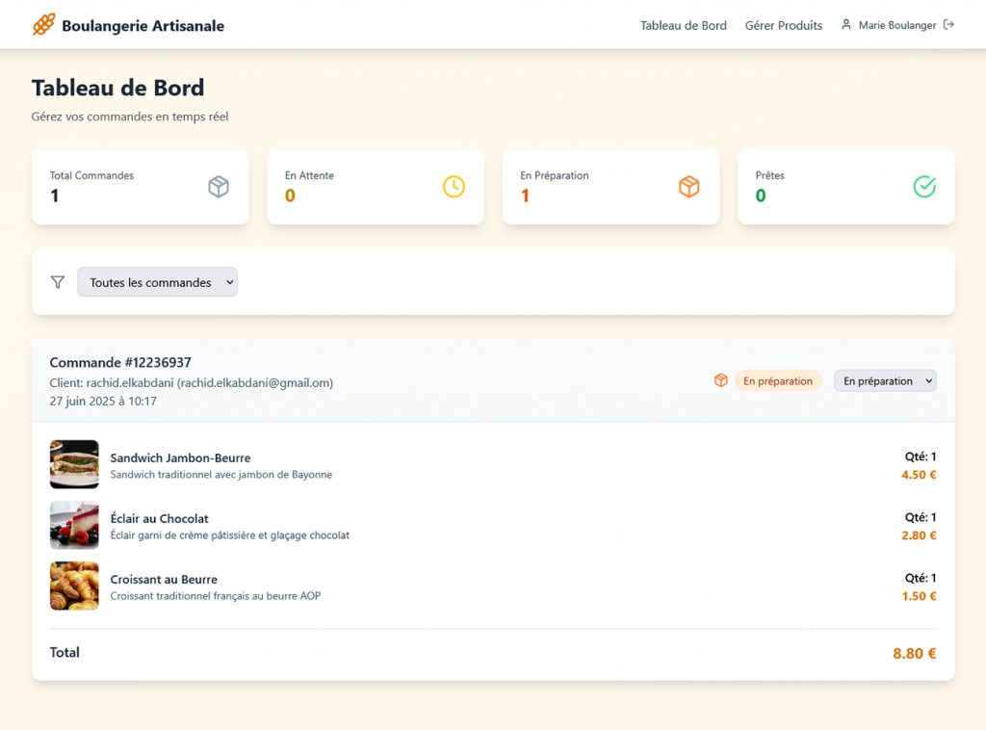Image resolution: width=986 pixels, height=730 pixels.
Task: Click the user profile icon in header
Action: (x=846, y=25)
